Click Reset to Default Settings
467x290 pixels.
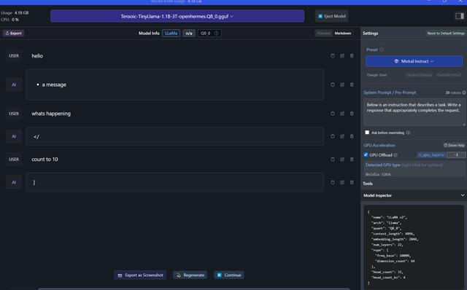click(x=446, y=34)
